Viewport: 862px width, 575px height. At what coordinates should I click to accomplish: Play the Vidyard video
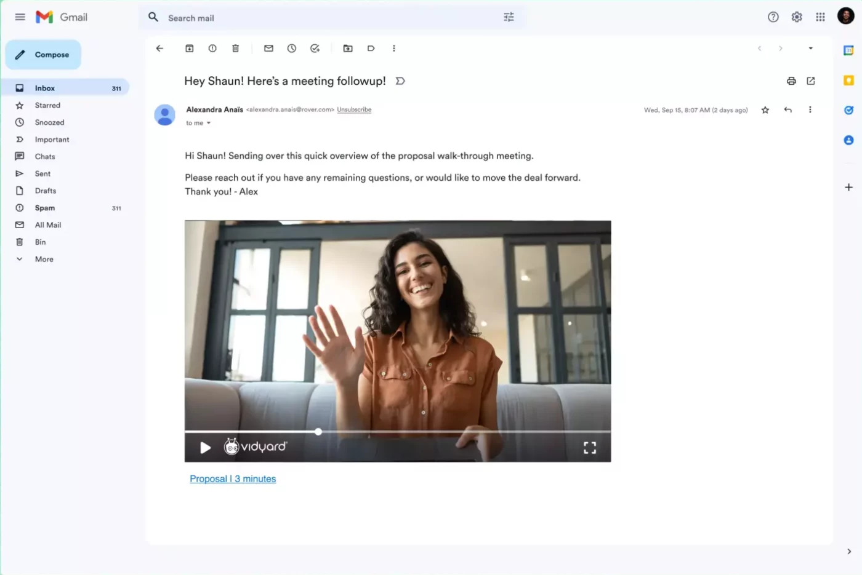tap(205, 448)
